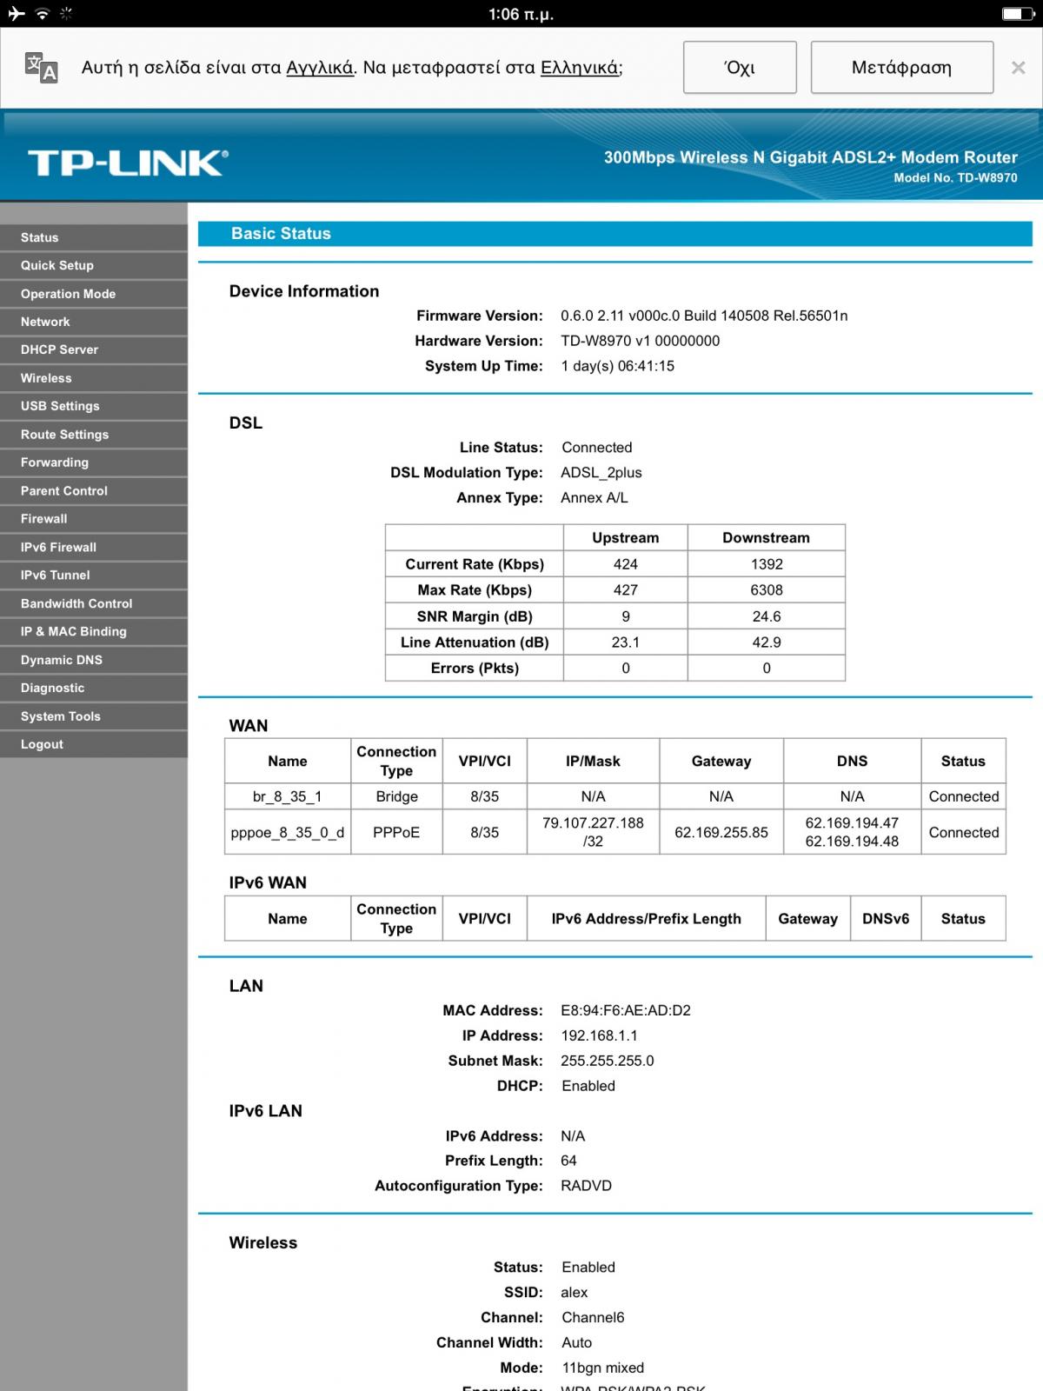Open the Firewall menu item

[94, 519]
